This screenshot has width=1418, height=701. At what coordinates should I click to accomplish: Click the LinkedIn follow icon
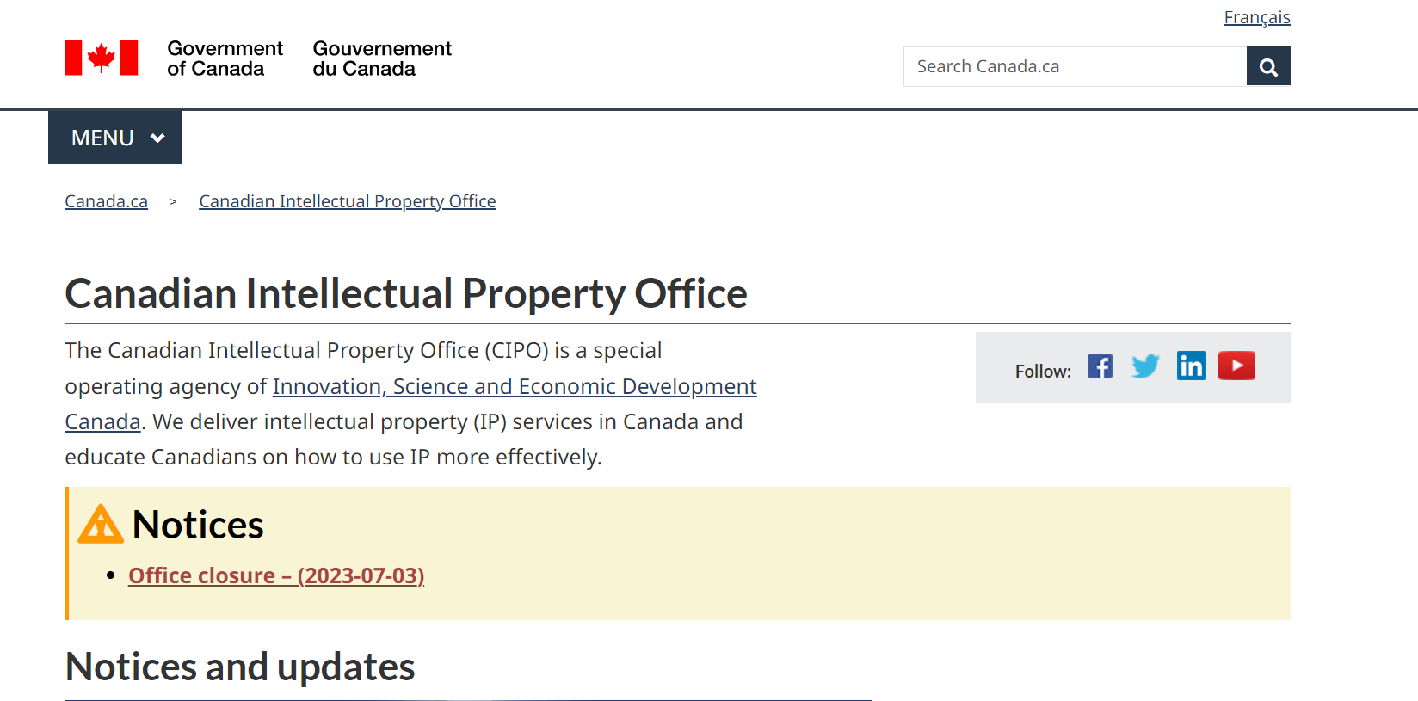click(1191, 366)
